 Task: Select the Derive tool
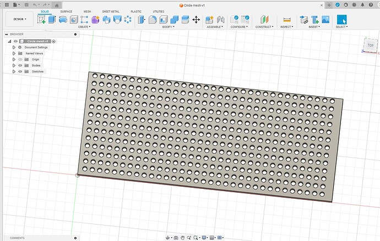(106, 20)
